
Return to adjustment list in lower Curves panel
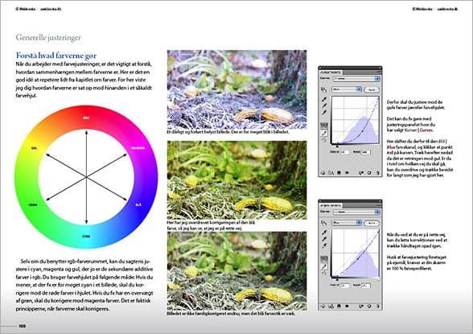(323, 306)
